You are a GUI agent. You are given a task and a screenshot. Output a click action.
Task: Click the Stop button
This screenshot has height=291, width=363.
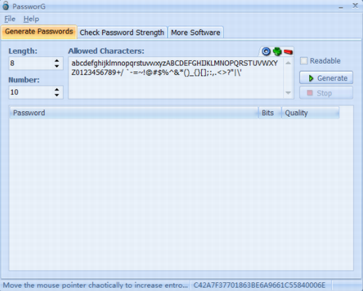(x=326, y=93)
